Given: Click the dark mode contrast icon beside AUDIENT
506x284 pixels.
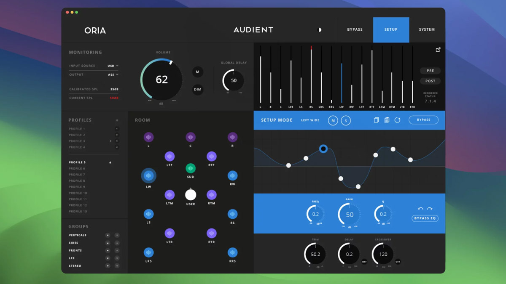Looking at the screenshot, I should 319,29.
